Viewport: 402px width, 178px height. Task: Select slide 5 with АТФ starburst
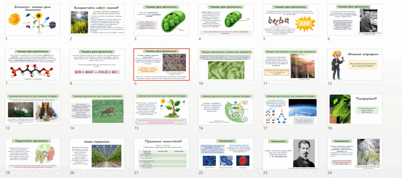pos(290,20)
